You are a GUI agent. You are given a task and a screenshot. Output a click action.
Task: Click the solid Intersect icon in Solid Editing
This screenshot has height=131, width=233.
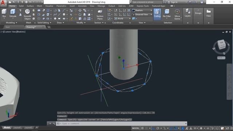tap(39, 19)
